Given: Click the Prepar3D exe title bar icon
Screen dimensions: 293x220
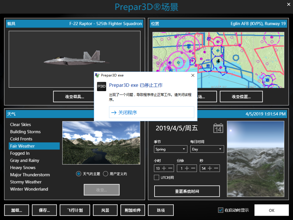Looking at the screenshot, I should [97, 75].
